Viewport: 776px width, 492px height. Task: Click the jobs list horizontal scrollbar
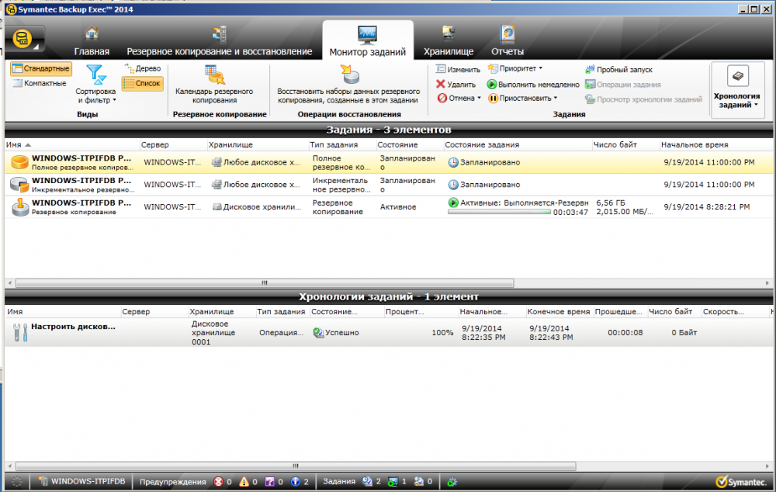[x=265, y=283]
